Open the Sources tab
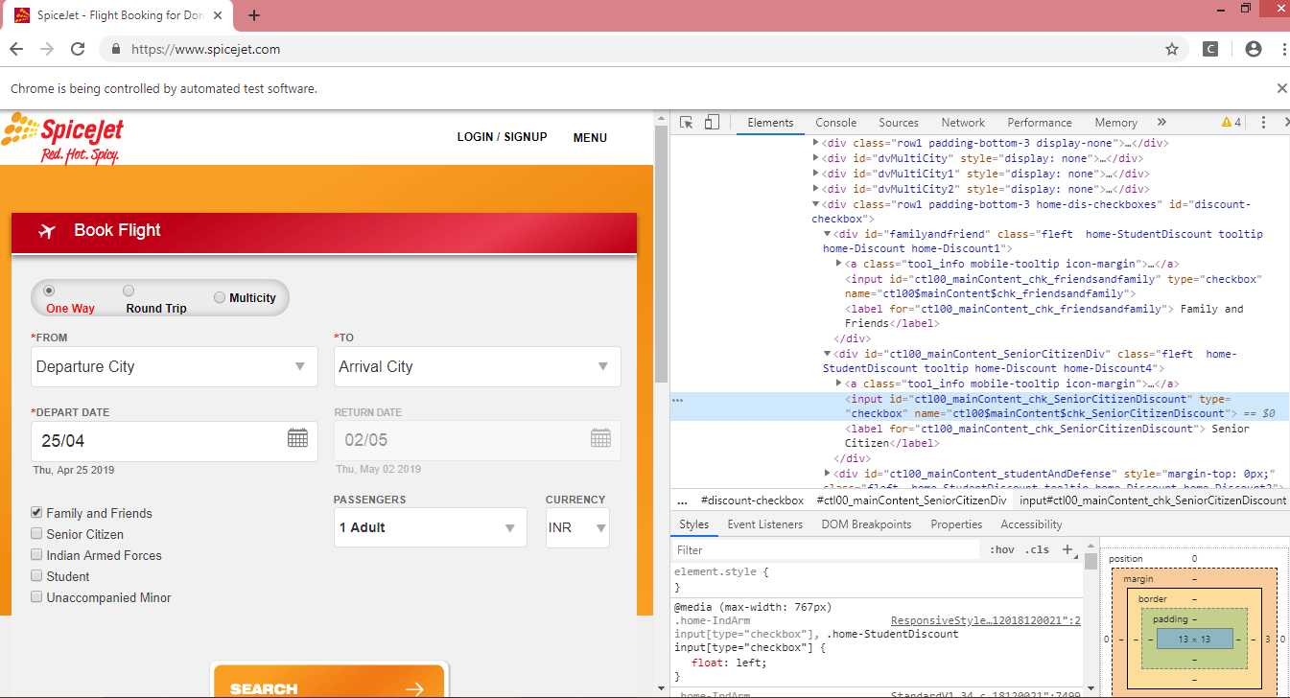 click(x=899, y=123)
